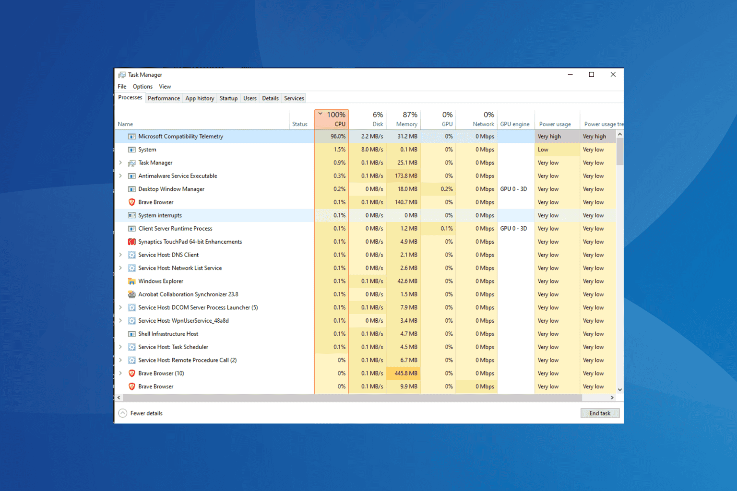This screenshot has width=737, height=491.
Task: Click the Task Manager process row icon
Action: [132, 163]
